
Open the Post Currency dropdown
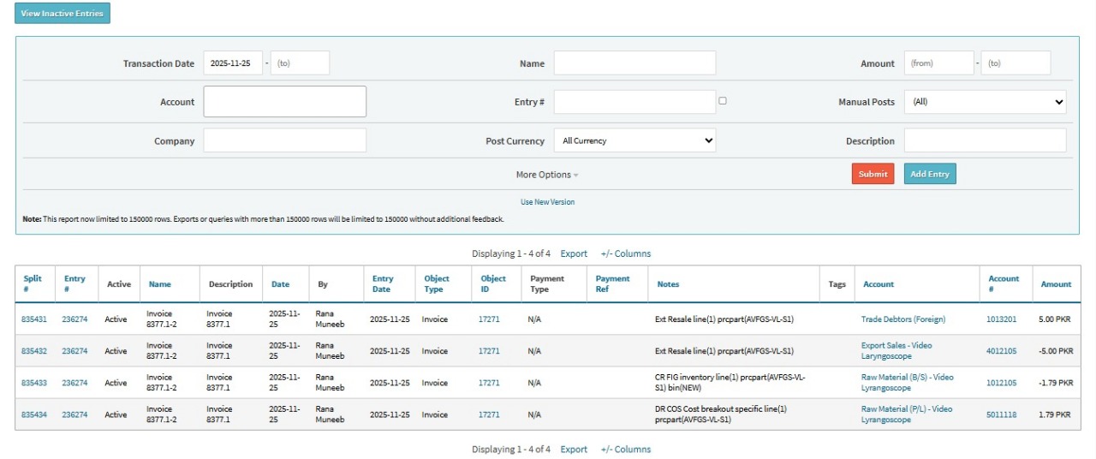pyautogui.click(x=634, y=140)
